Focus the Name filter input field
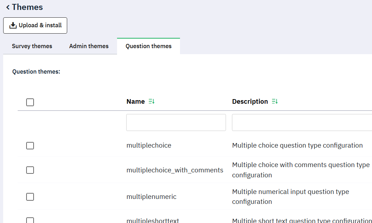Viewport: 372px width, 223px height. pos(176,122)
